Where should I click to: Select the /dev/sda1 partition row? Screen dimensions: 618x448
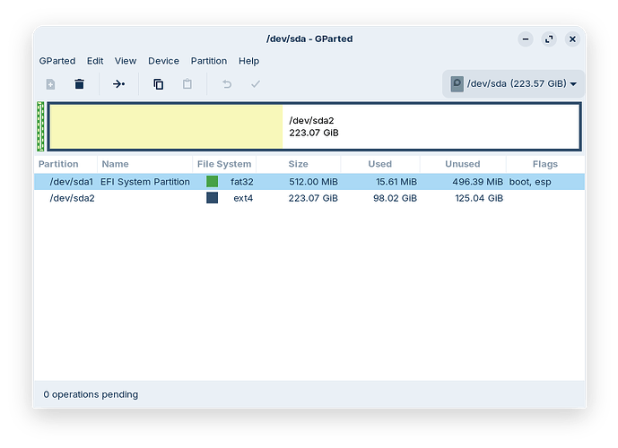tap(309, 182)
